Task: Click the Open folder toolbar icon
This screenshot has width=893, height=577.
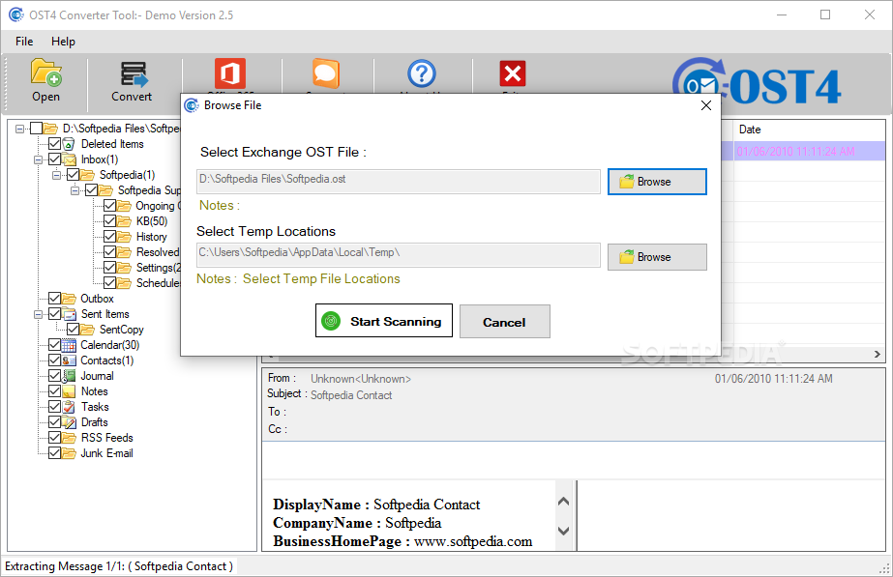Action: (x=46, y=72)
